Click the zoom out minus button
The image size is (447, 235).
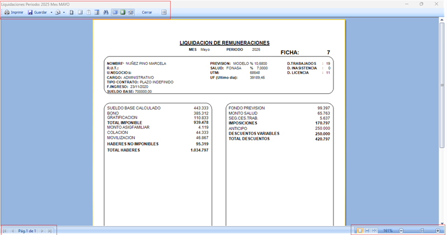401,231
